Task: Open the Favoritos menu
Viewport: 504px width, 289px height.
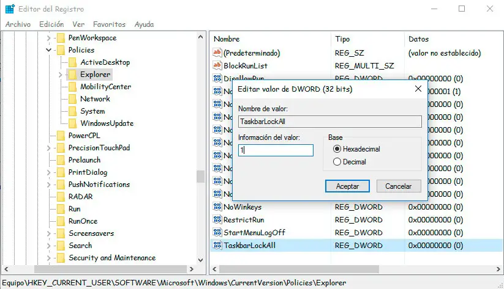Action: tap(109, 24)
